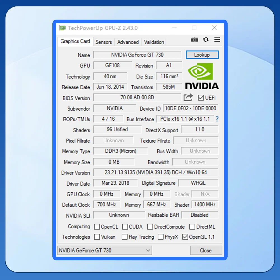The height and width of the screenshot is (280, 280).
Task: Uncheck the OpenGL 1.1 checkbox
Action: pos(185,237)
